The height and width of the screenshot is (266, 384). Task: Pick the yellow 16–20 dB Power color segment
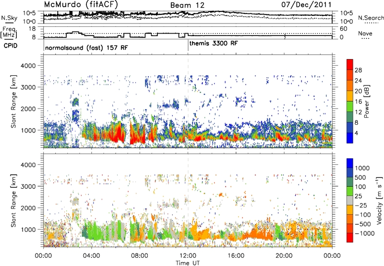click(x=350, y=96)
